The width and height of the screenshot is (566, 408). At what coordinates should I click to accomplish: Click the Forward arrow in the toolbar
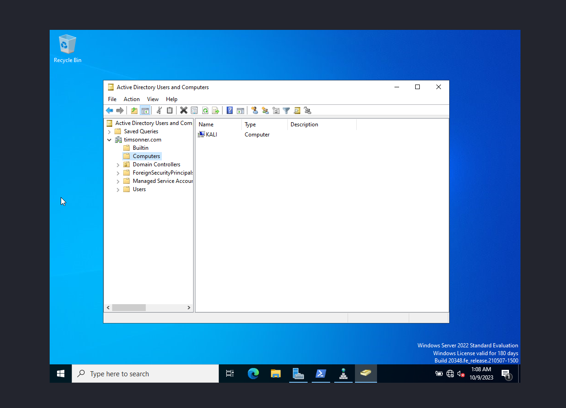click(x=120, y=110)
